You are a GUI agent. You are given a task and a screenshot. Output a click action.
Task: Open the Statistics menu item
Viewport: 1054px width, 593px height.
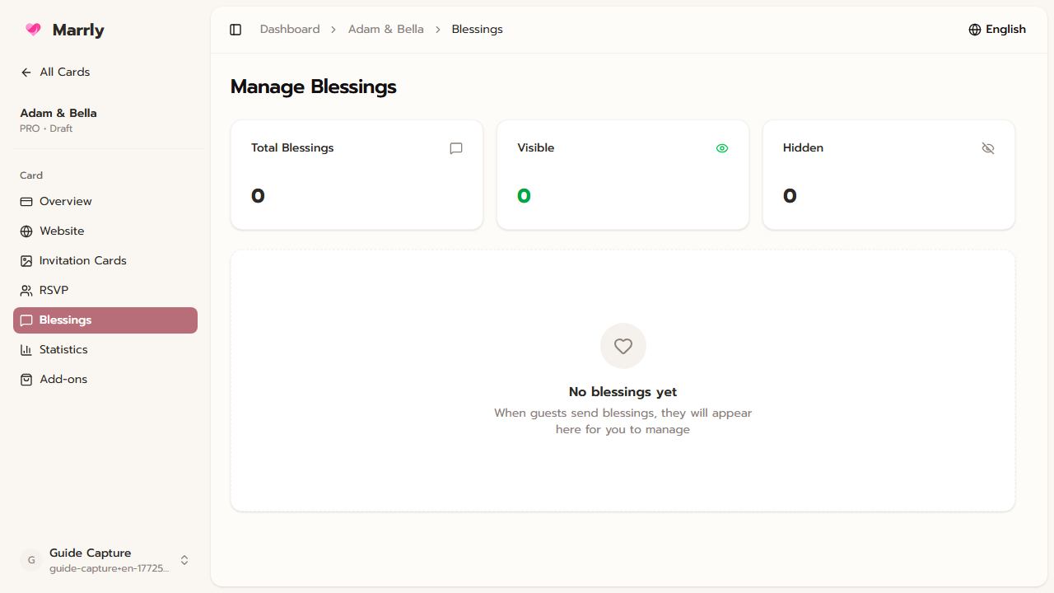click(63, 349)
